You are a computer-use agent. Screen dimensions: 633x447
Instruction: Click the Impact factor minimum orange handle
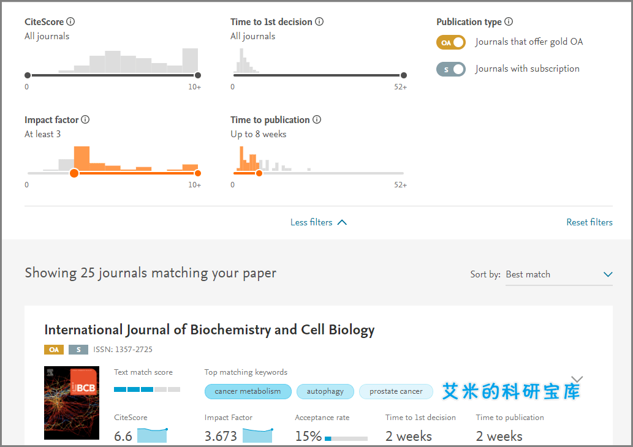[74, 173]
